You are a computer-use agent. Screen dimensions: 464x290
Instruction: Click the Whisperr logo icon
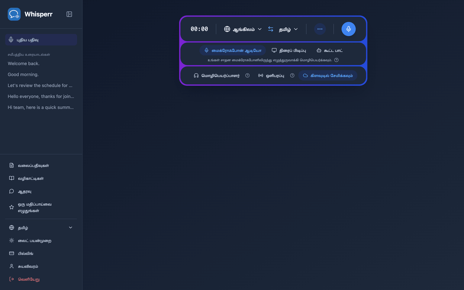pyautogui.click(x=14, y=14)
